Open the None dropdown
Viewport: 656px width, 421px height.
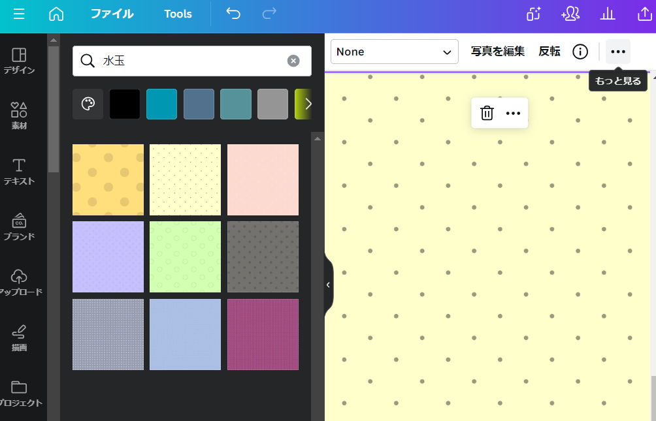pyautogui.click(x=395, y=52)
